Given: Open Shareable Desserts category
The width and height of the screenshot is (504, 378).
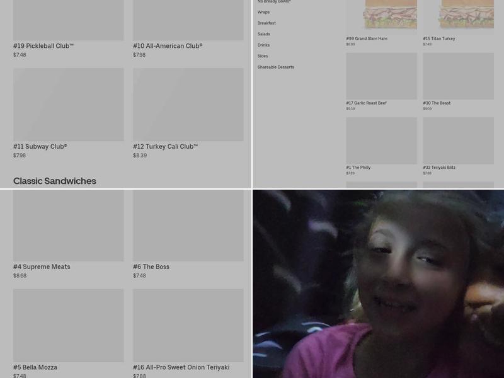Looking at the screenshot, I should 275,67.
